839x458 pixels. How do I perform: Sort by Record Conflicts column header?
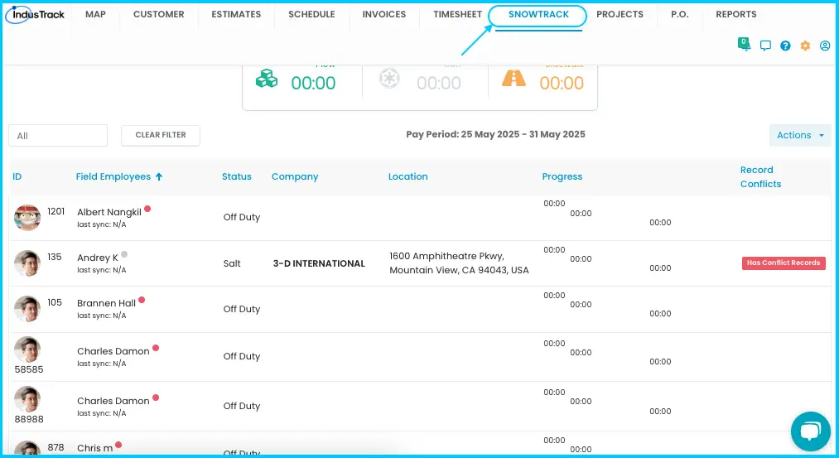click(x=760, y=176)
